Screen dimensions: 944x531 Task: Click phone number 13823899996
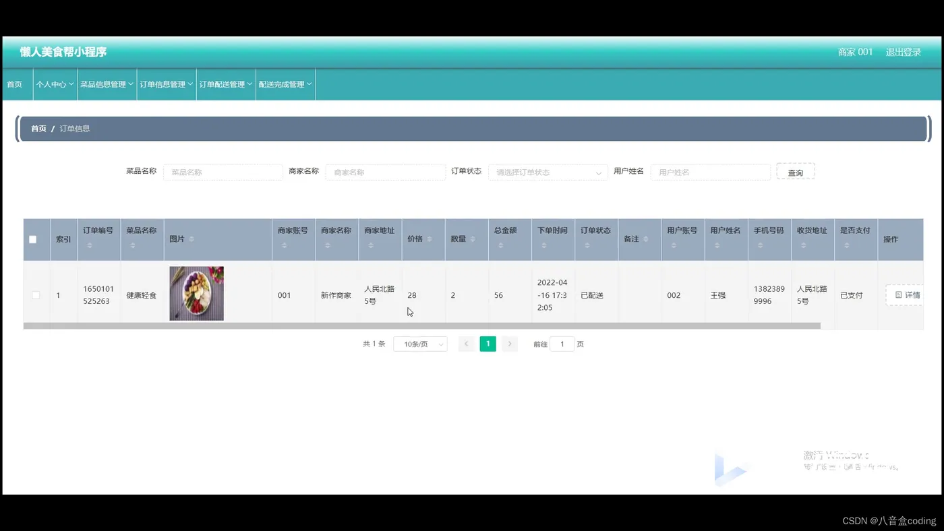click(769, 295)
